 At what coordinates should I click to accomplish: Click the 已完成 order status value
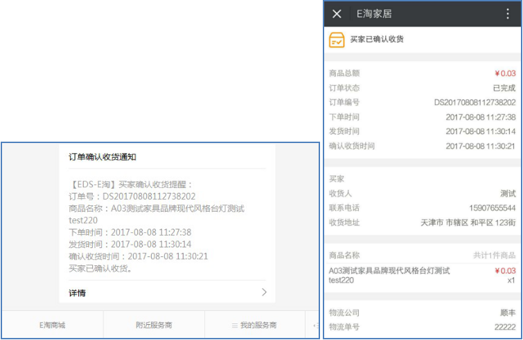(504, 88)
